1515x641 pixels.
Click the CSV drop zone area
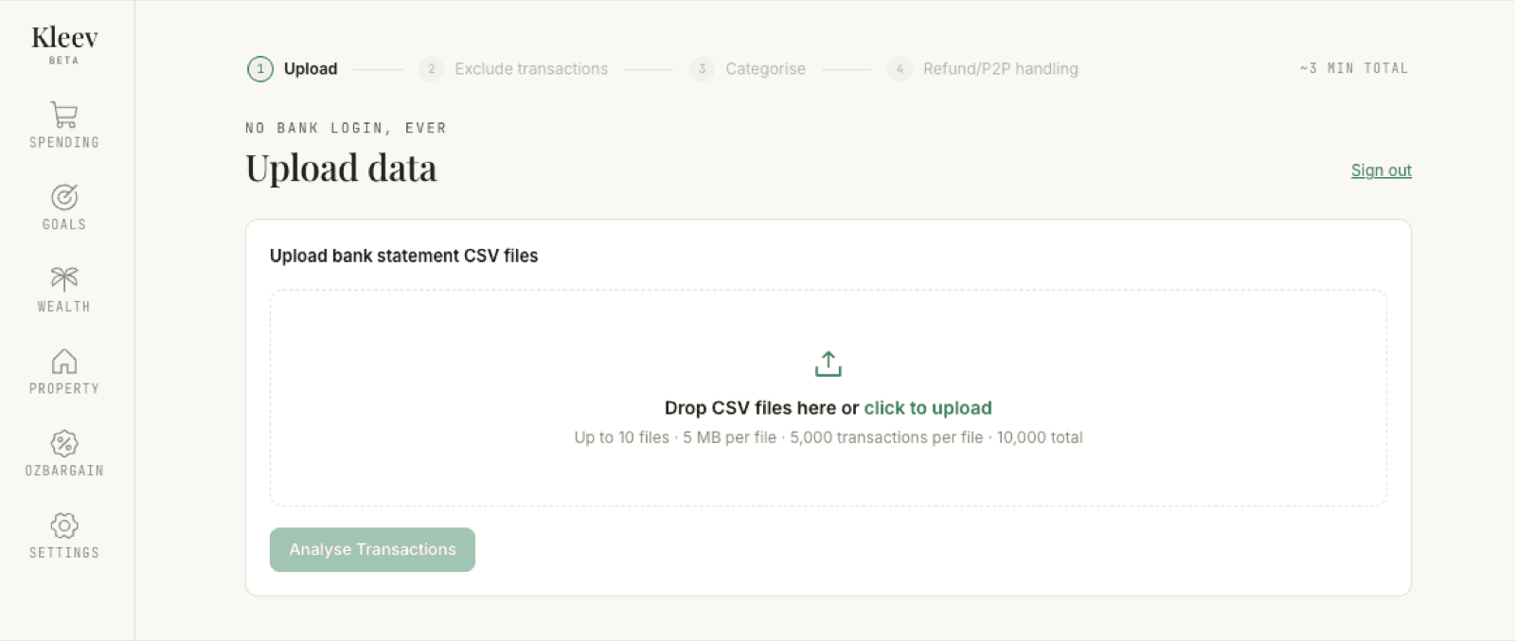[x=829, y=398]
